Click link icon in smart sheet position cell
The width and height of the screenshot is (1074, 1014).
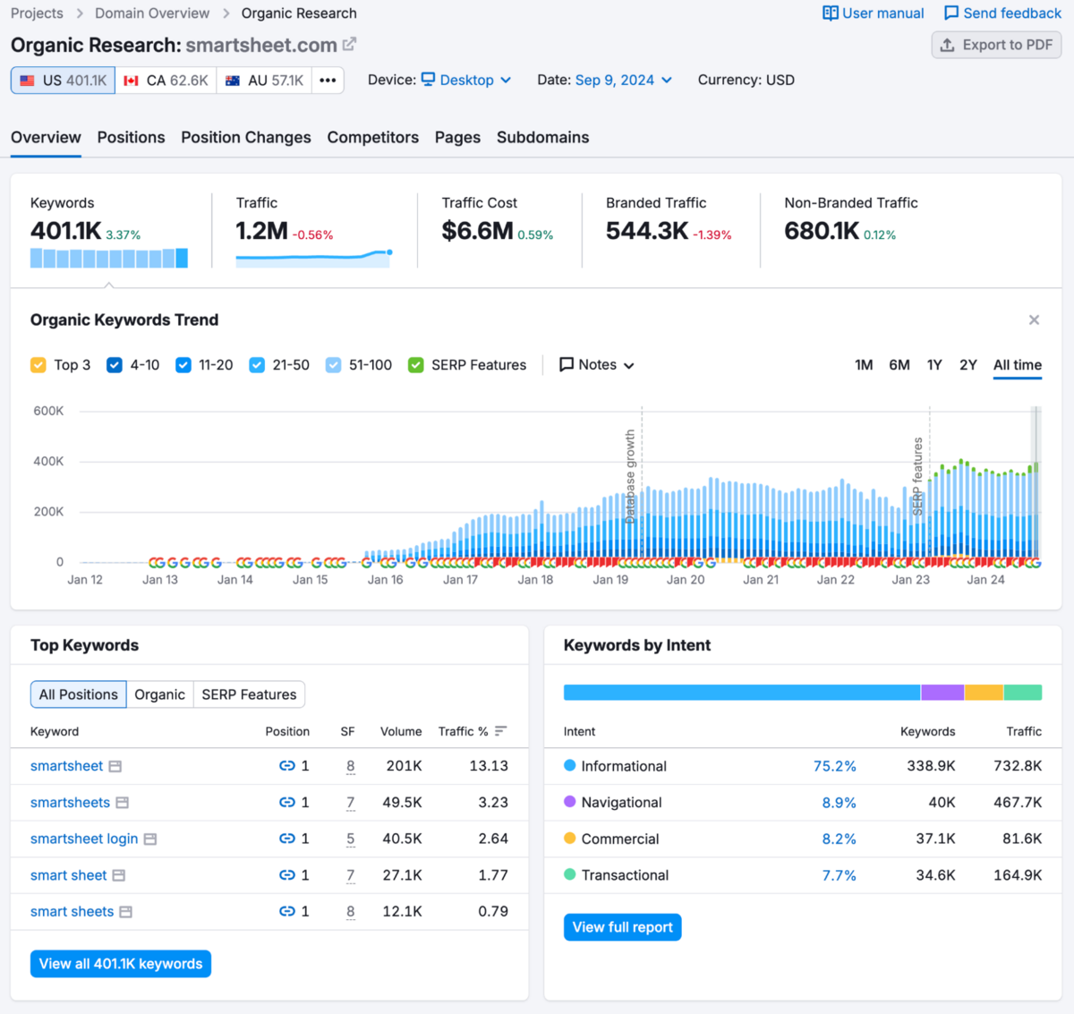click(x=287, y=875)
